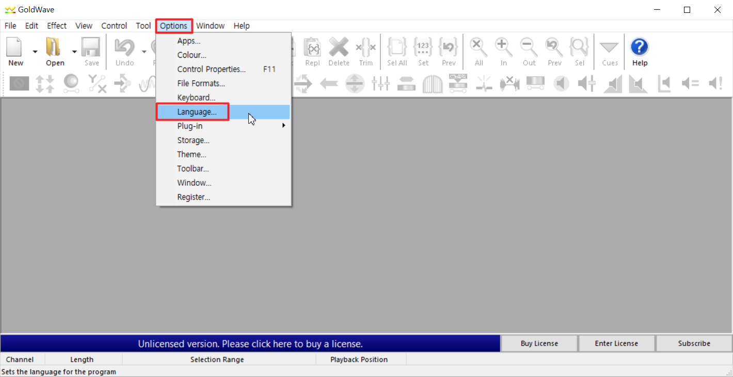Screen dimensions: 733x377
Task: Click the Enter License button
Action: coord(616,343)
